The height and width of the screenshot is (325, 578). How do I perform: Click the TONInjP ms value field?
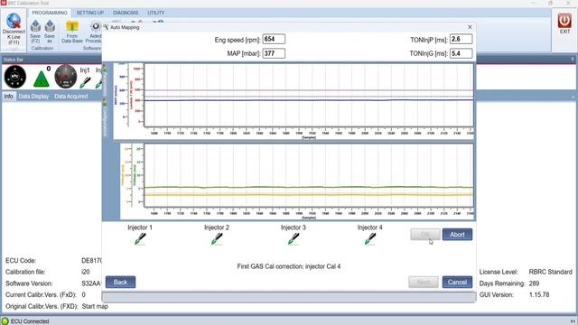(461, 39)
